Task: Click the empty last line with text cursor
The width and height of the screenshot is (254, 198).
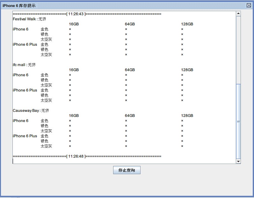Action: [124, 161]
